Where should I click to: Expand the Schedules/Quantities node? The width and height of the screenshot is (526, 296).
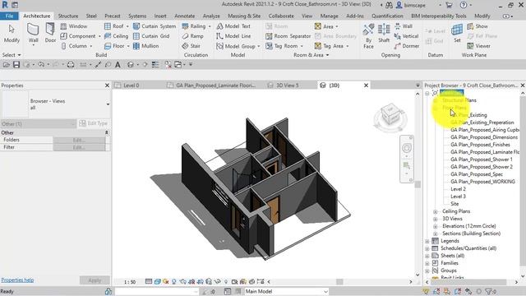pos(427,248)
